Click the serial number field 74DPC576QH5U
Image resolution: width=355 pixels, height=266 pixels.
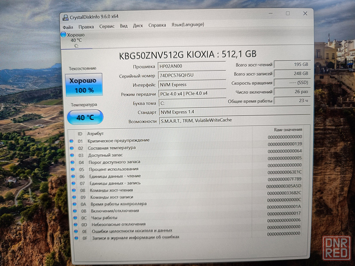192,75
